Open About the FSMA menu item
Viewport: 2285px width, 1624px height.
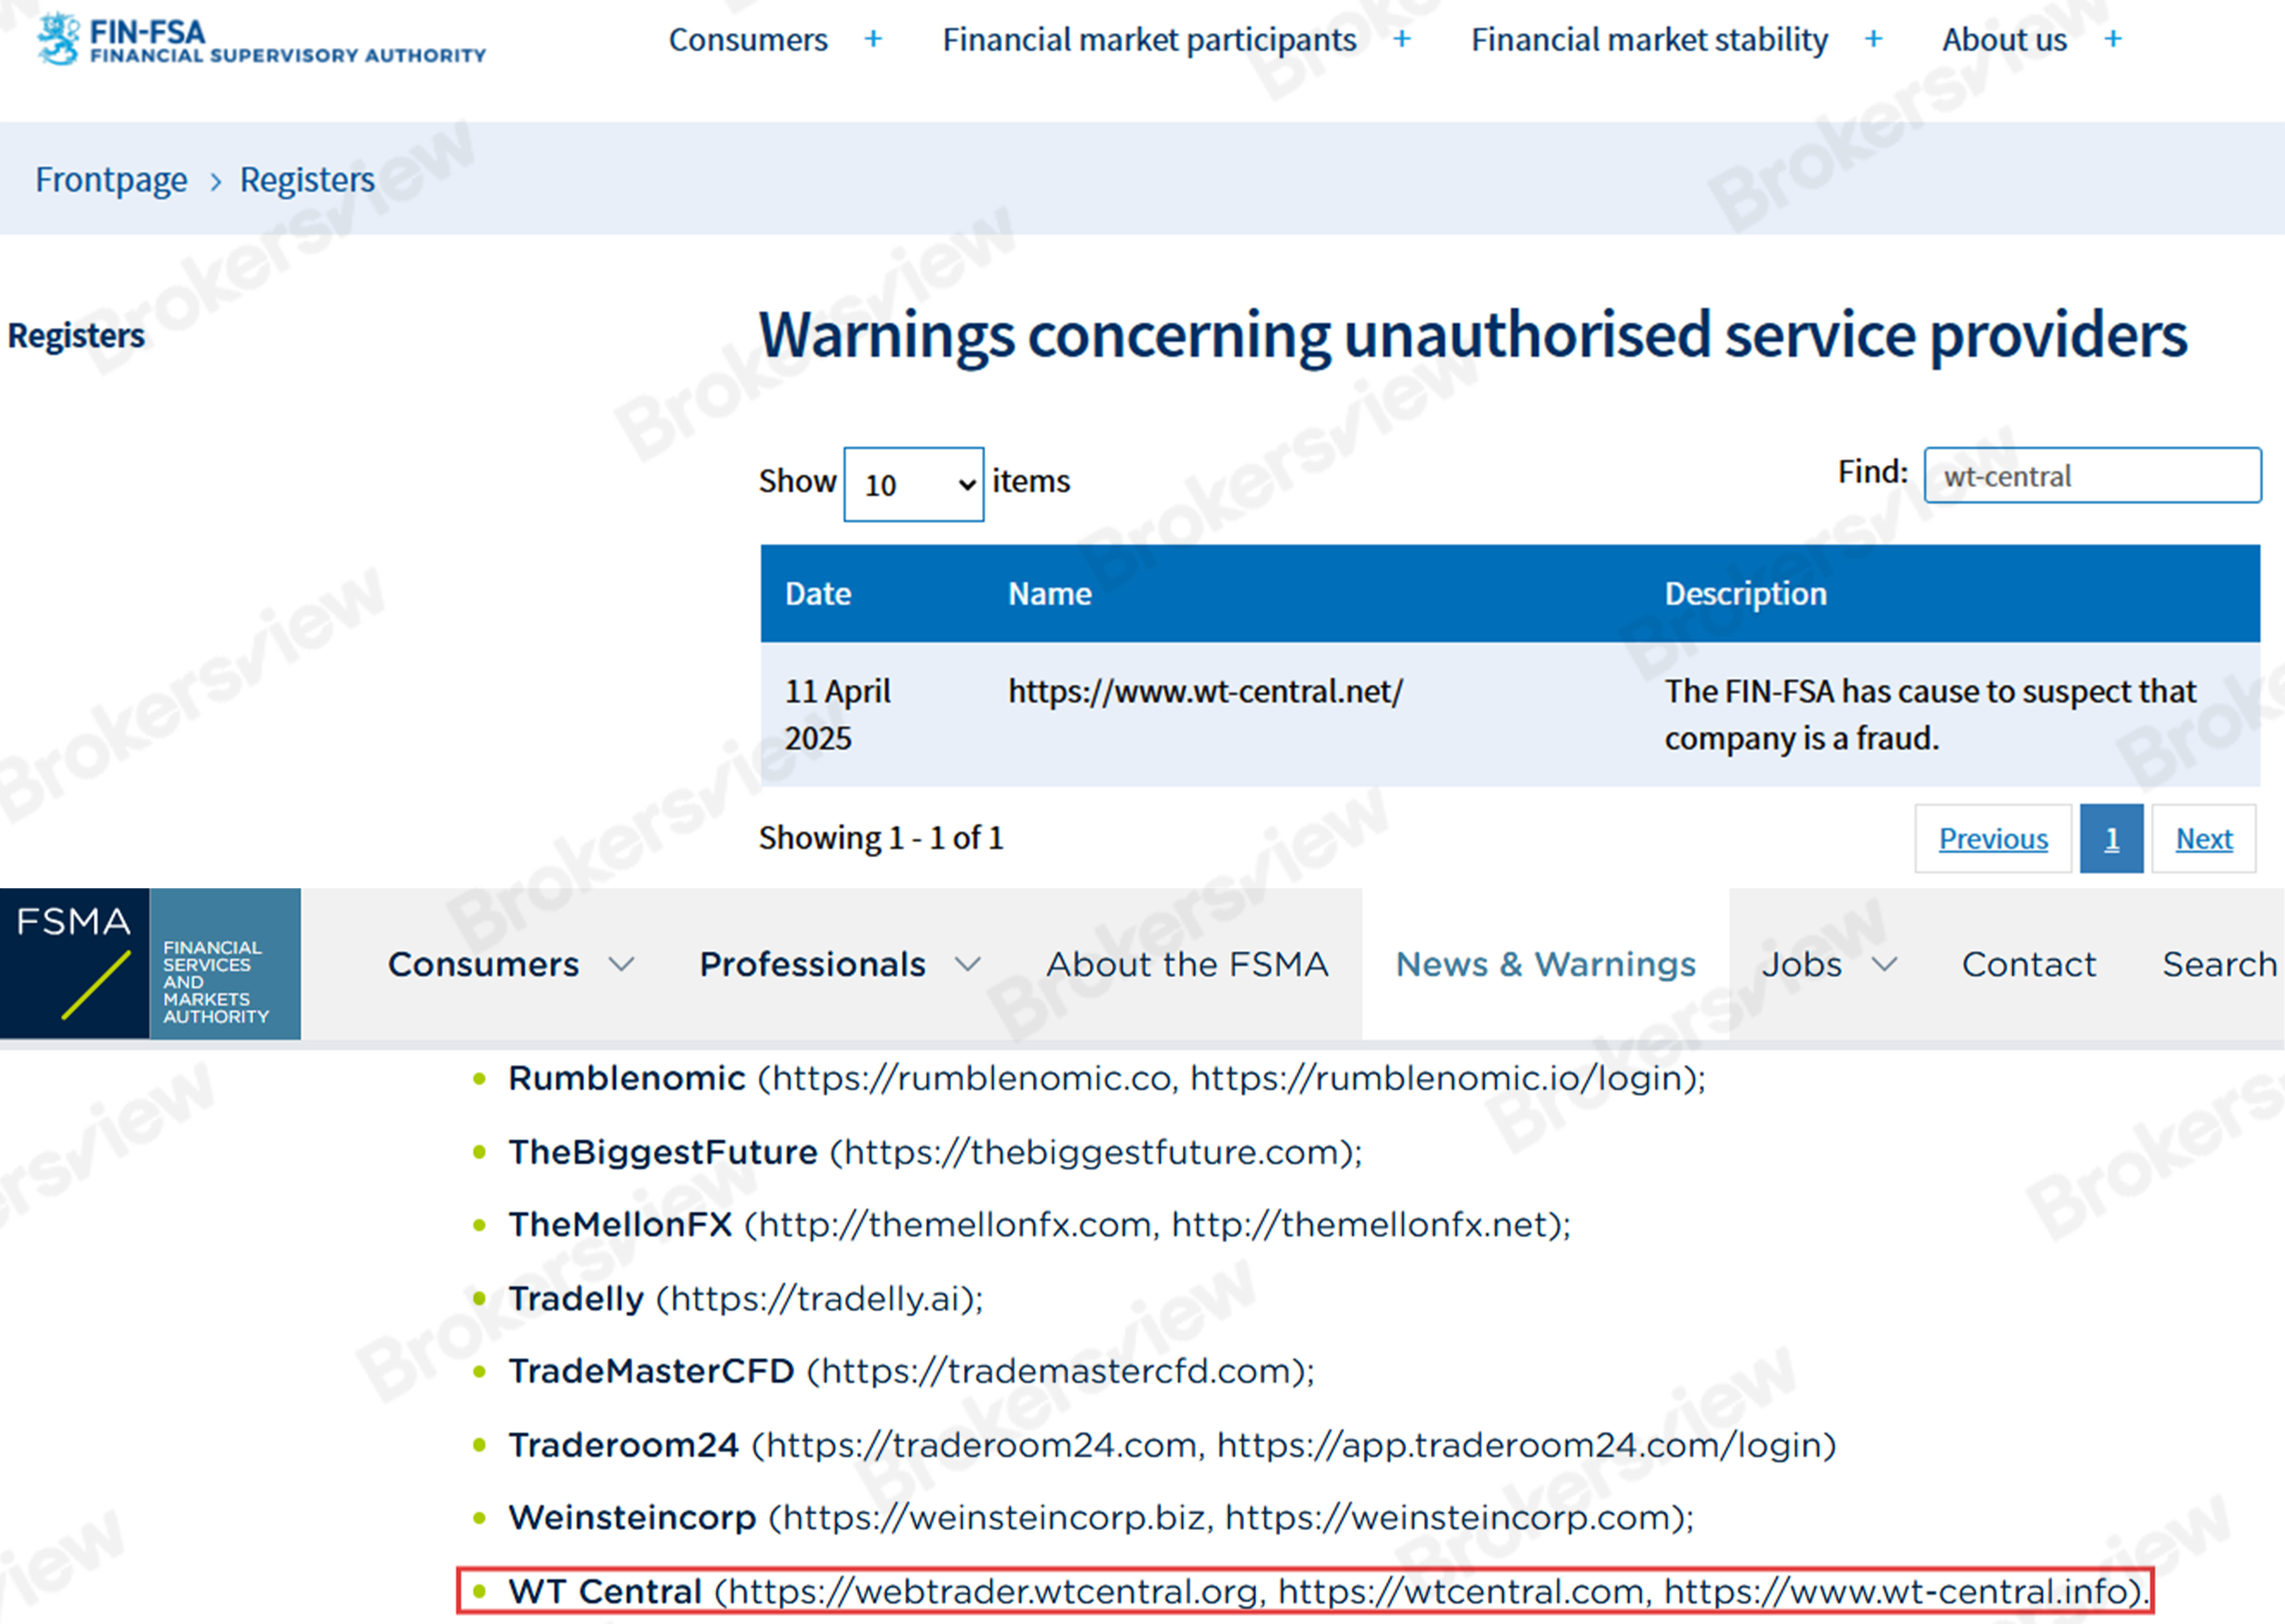pos(1187,965)
